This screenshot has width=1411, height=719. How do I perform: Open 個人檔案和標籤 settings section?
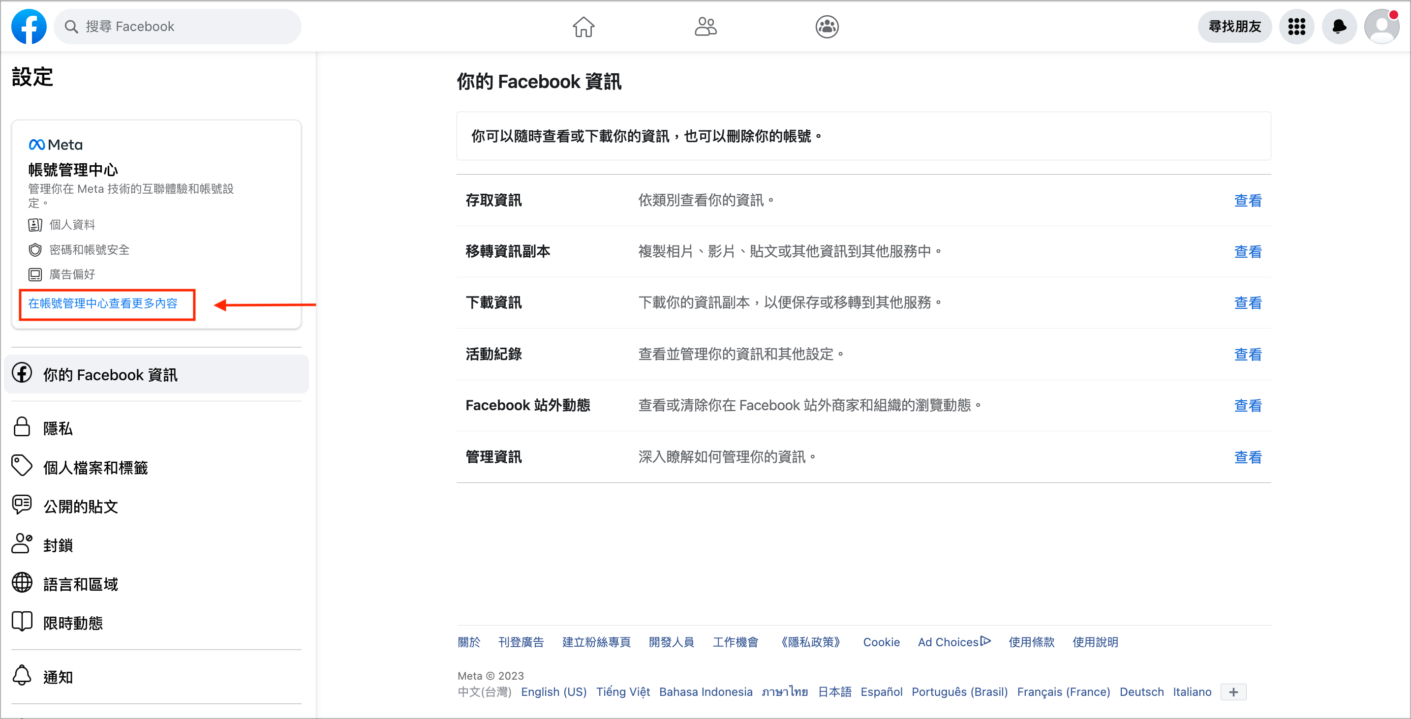tap(156, 467)
